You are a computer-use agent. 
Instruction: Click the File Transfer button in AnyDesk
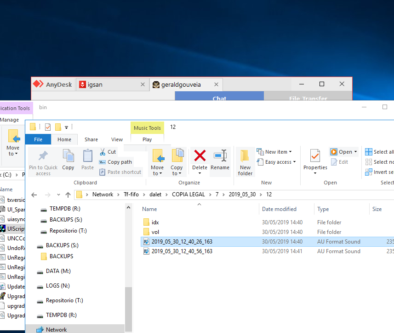[308, 96]
